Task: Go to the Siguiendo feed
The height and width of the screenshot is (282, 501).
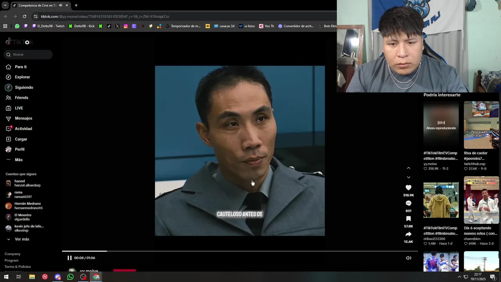Action: click(x=19, y=88)
